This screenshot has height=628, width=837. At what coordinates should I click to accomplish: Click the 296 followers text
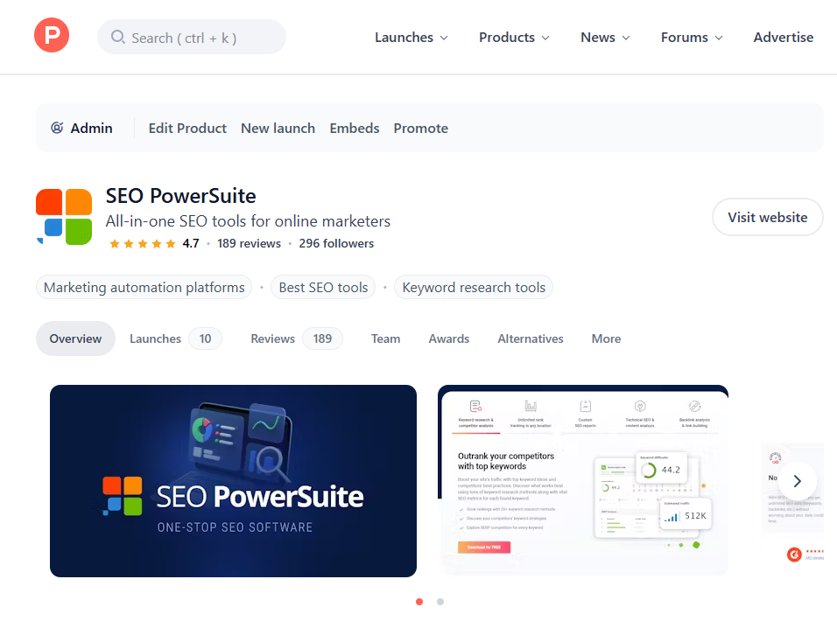[336, 244]
